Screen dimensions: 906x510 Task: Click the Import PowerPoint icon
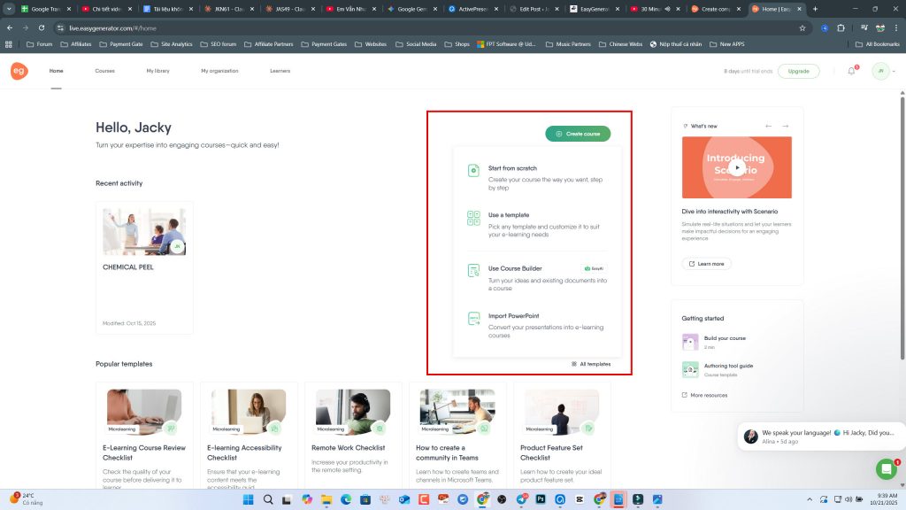[x=474, y=318]
